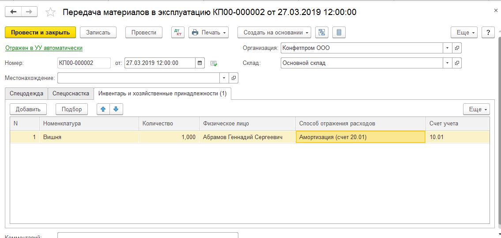This screenshot has width=501, height=238.
Task: Add document to favorites with star icon
Action: point(51,12)
